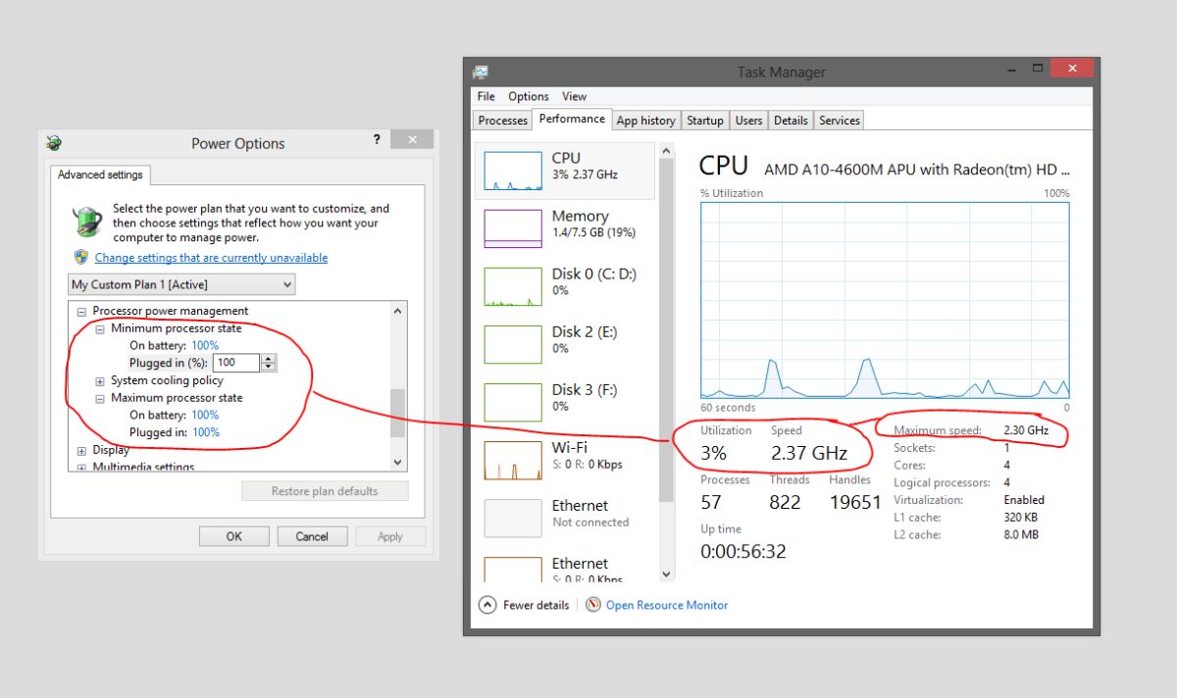Switch to the App history tab
1177x698 pixels.
(x=645, y=121)
